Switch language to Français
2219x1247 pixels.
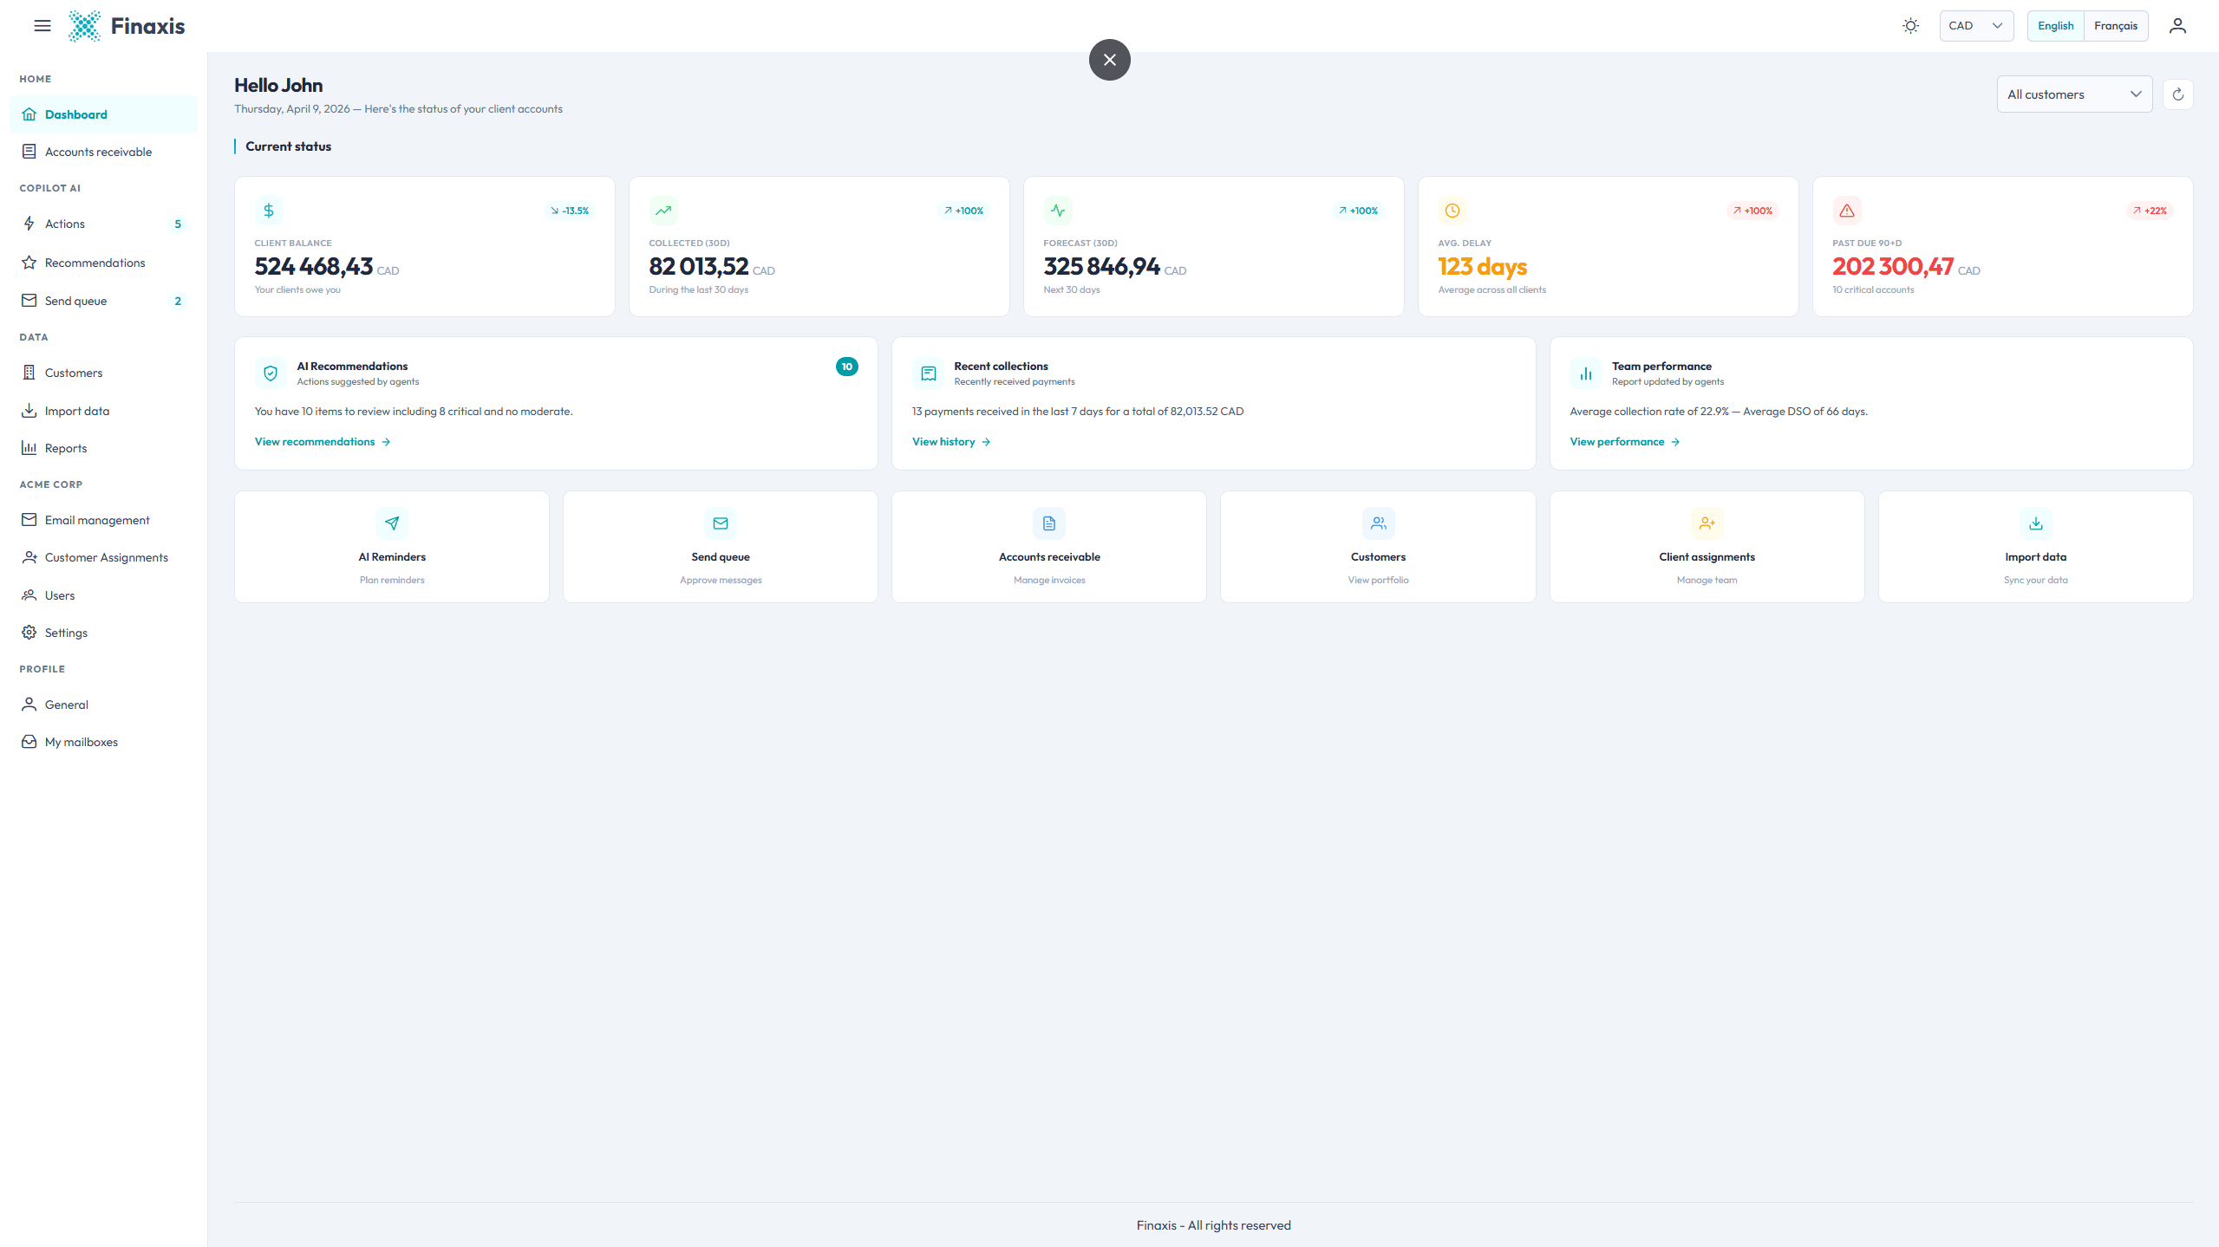(2115, 26)
